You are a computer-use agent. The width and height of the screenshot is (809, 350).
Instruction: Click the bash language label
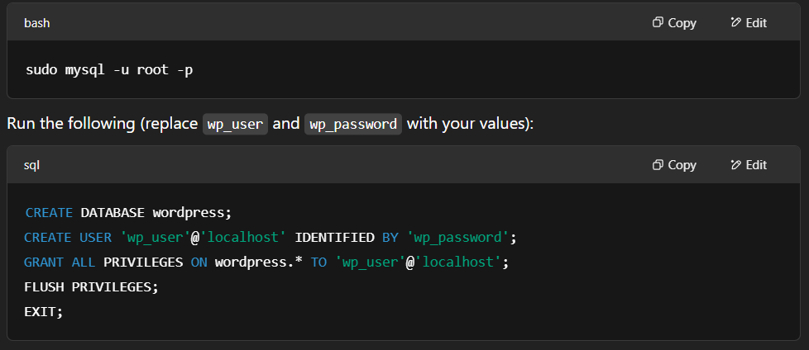pyautogui.click(x=37, y=22)
